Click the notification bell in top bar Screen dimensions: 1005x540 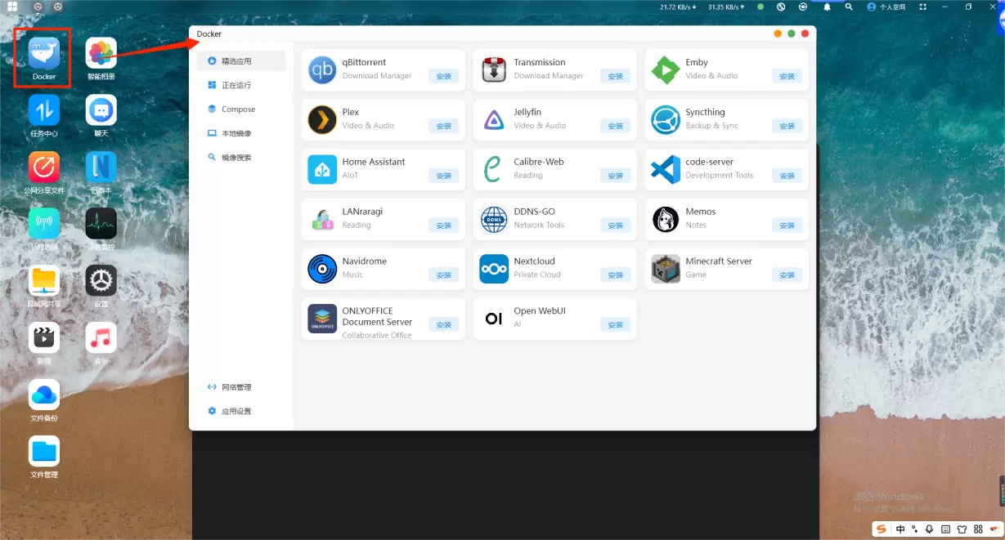click(827, 7)
